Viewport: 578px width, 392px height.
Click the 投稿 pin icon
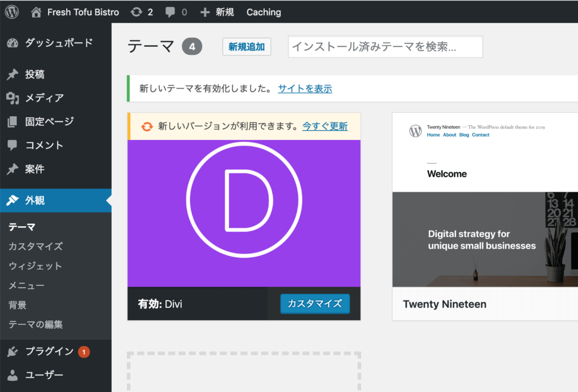point(12,74)
